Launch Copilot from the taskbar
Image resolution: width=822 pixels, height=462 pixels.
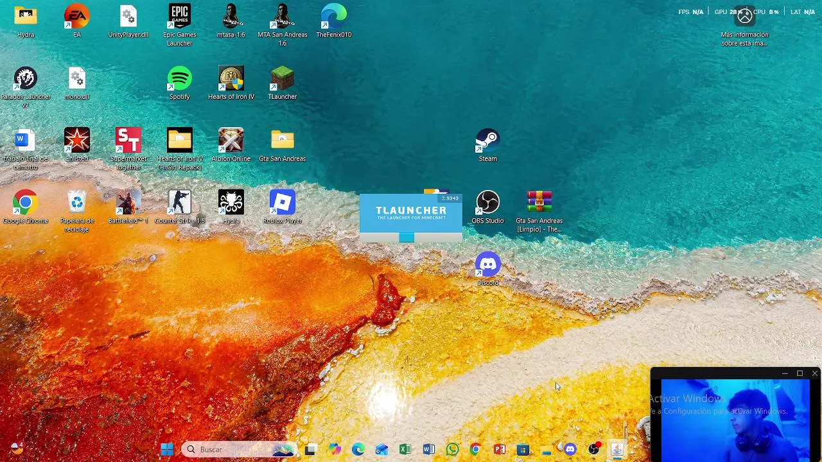(x=334, y=449)
